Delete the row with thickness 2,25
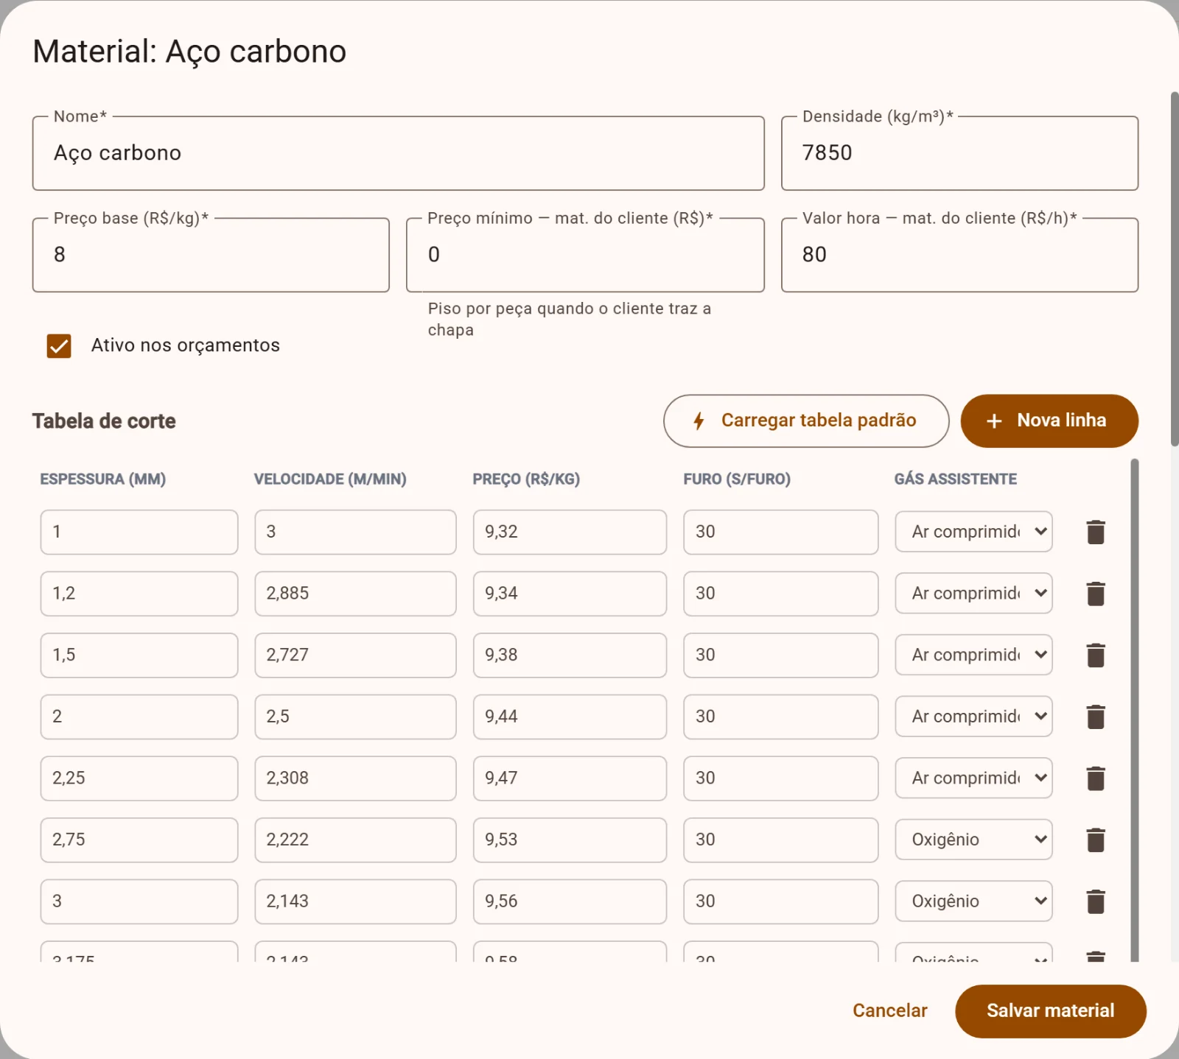 [1096, 778]
